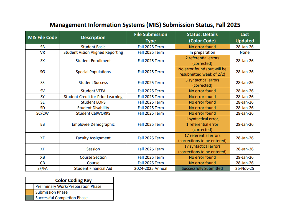
Task: Click the 'Submission Phase' key label
Action: click(x=51, y=192)
